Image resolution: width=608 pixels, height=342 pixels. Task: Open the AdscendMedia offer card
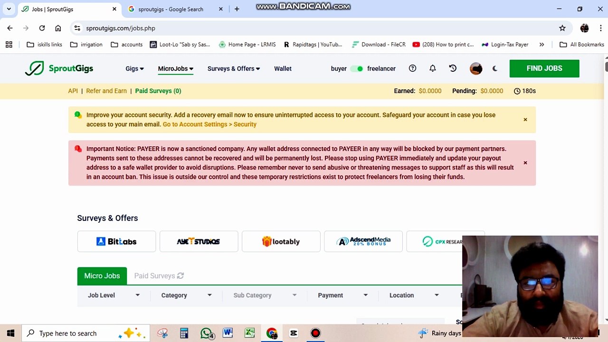(363, 241)
